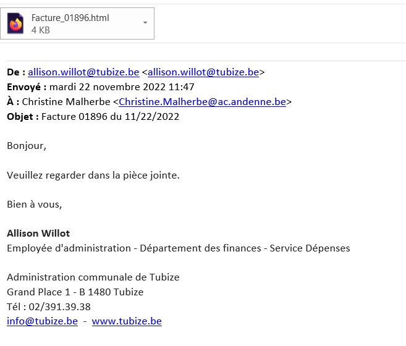
Task: Open the Christine.Malherbe@ac.andenne.be email link
Action: pos(202,102)
